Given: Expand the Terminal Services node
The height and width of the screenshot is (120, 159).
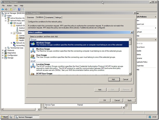Looking at the screenshot, I should [6, 48].
